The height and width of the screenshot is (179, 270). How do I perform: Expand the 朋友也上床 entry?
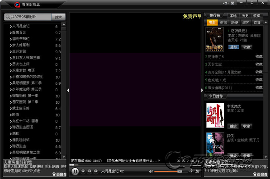tap(11, 64)
